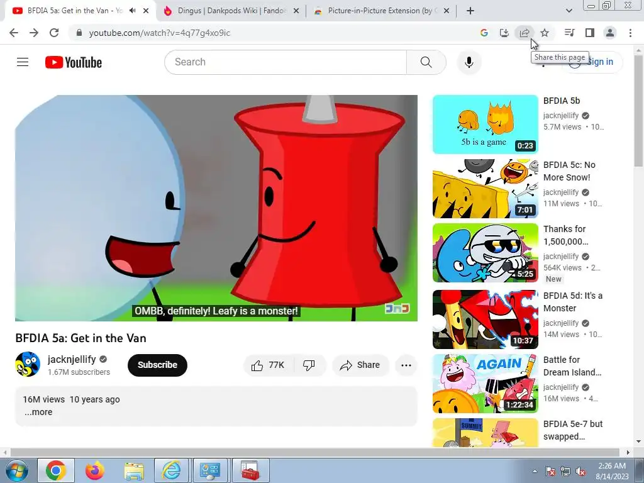The height and width of the screenshot is (483, 644).
Task: Open Chrome from the taskbar
Action: click(56, 470)
